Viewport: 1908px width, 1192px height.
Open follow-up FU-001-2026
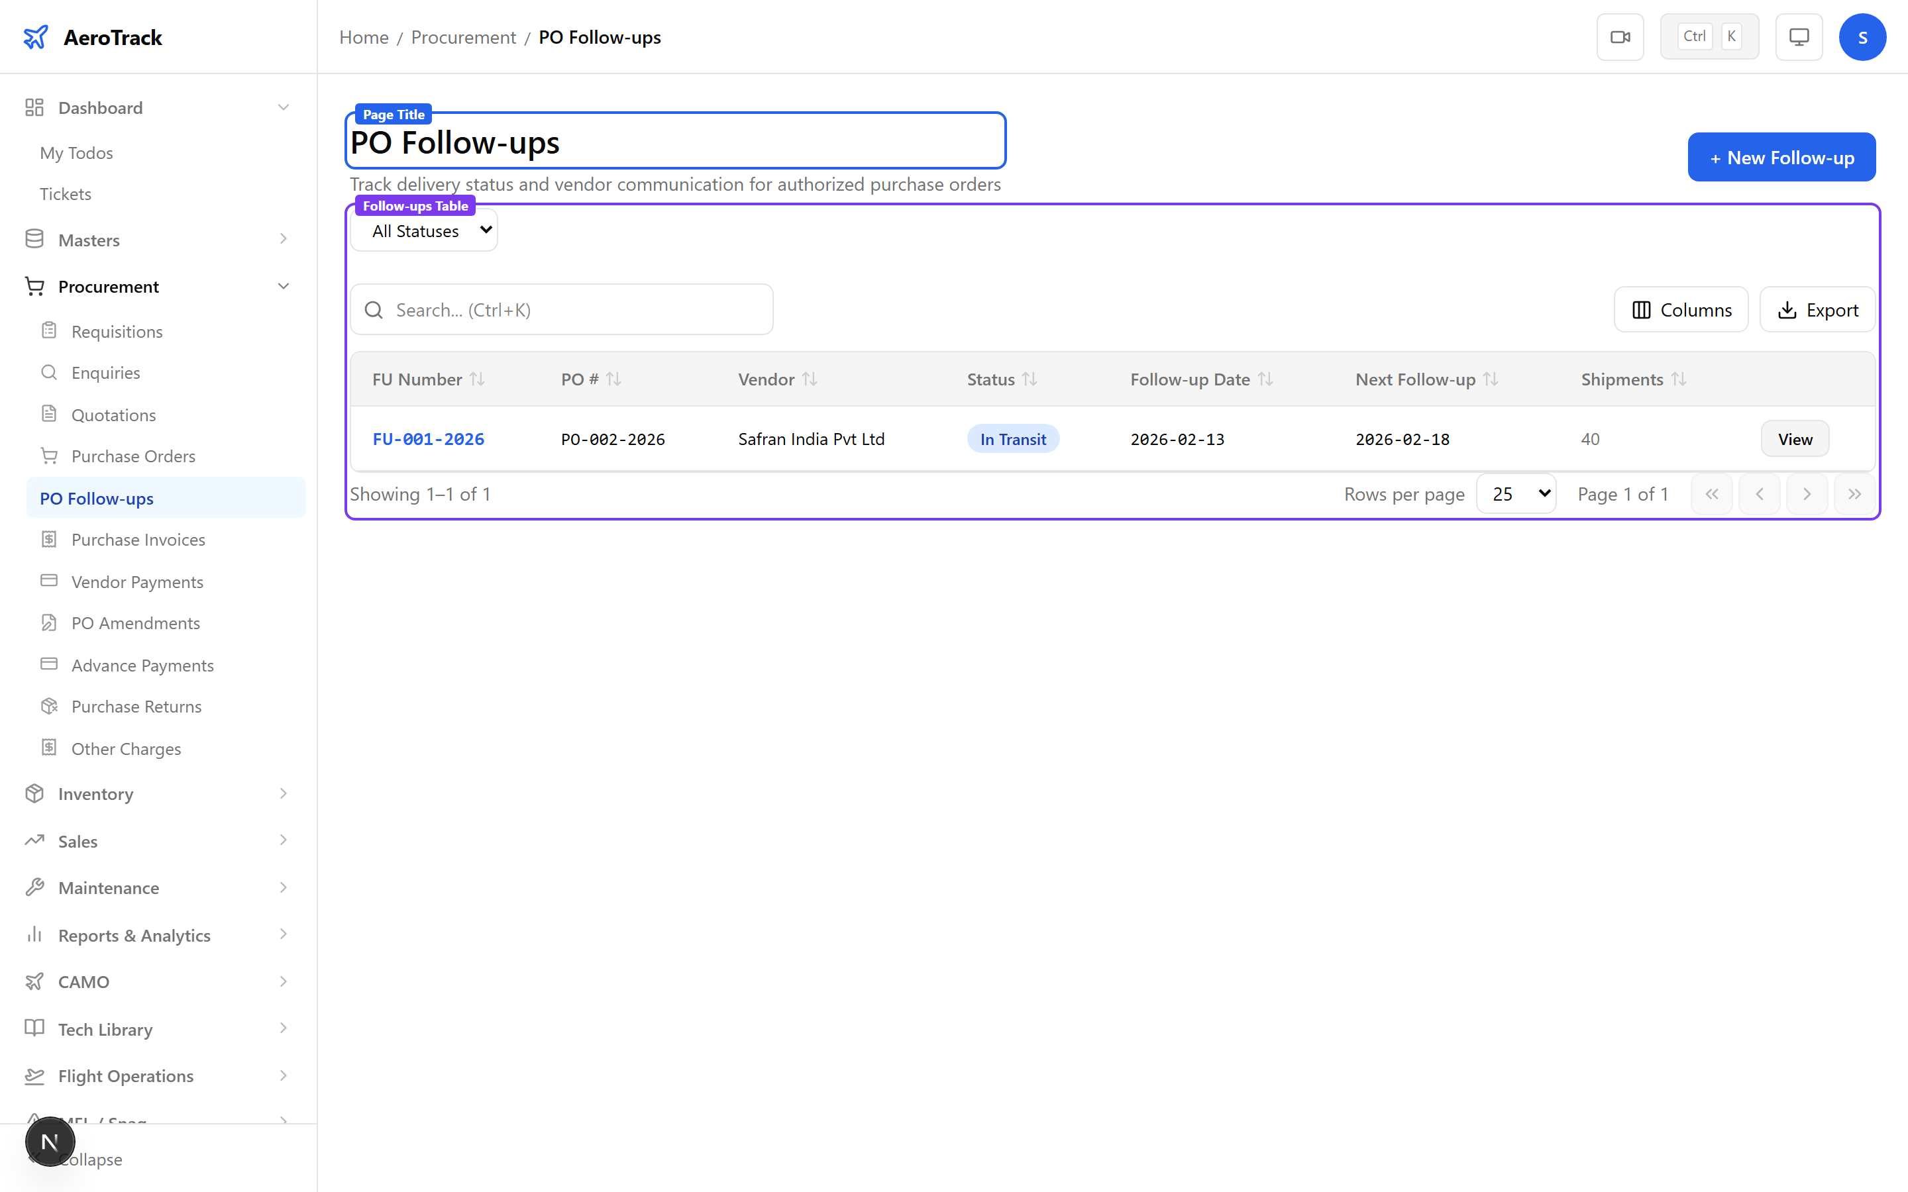pos(428,439)
